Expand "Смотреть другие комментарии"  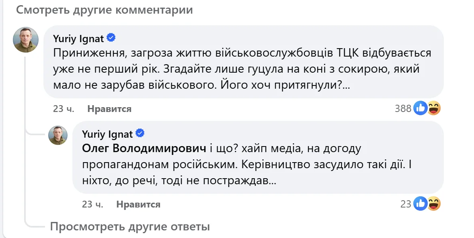[105, 10]
